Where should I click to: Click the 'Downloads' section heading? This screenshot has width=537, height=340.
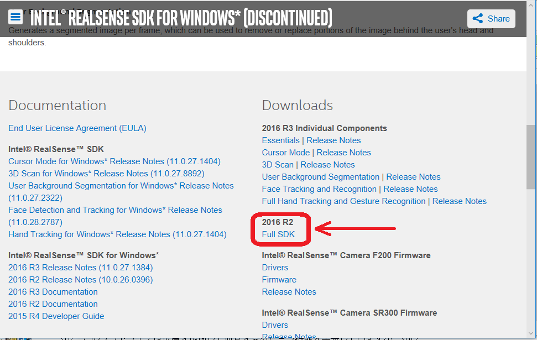(x=298, y=105)
